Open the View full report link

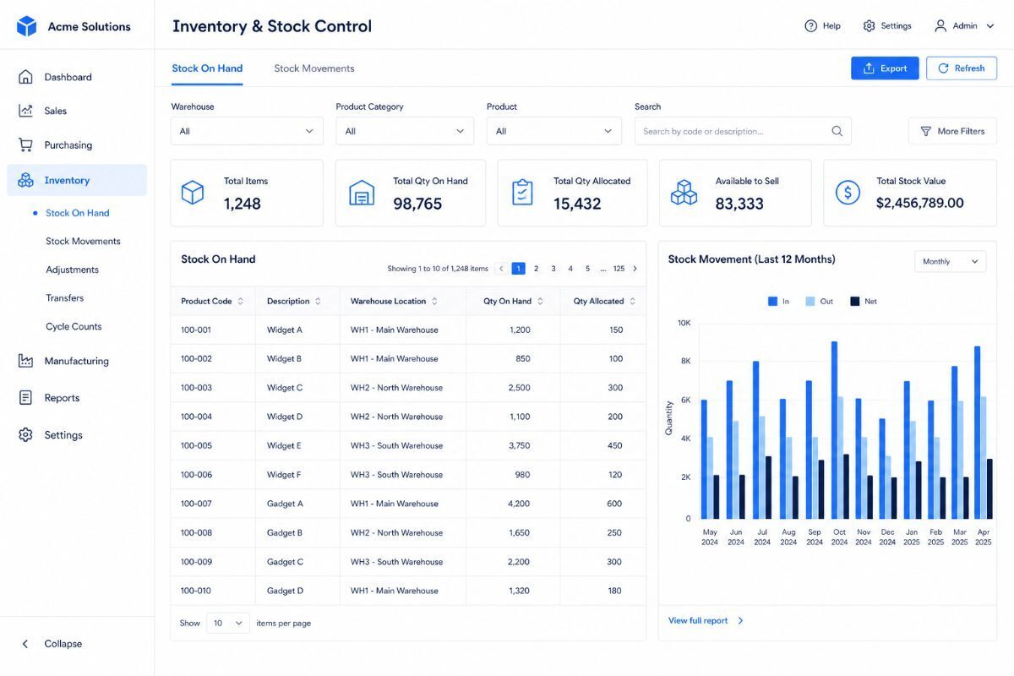[x=706, y=620]
